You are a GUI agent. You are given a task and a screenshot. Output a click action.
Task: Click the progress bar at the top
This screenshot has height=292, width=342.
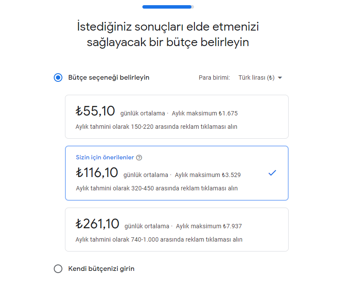[x=168, y=7]
